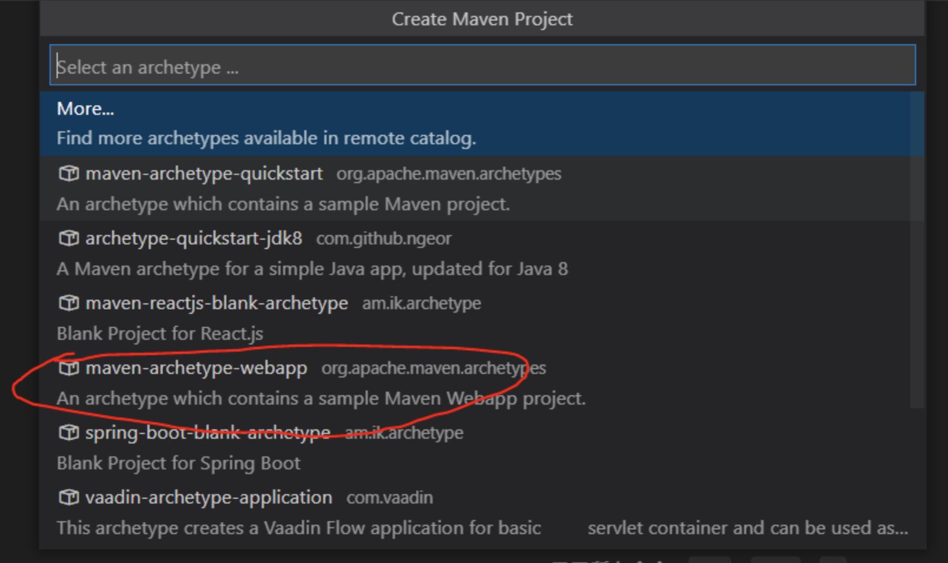Image resolution: width=948 pixels, height=563 pixels.
Task: Click 'This archetype creates a Vaadin Flow application' description
Action: coord(482,528)
